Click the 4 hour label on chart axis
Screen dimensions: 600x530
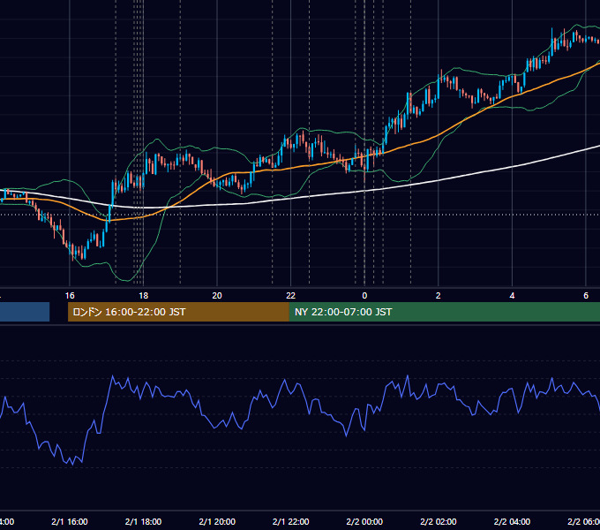(512, 296)
